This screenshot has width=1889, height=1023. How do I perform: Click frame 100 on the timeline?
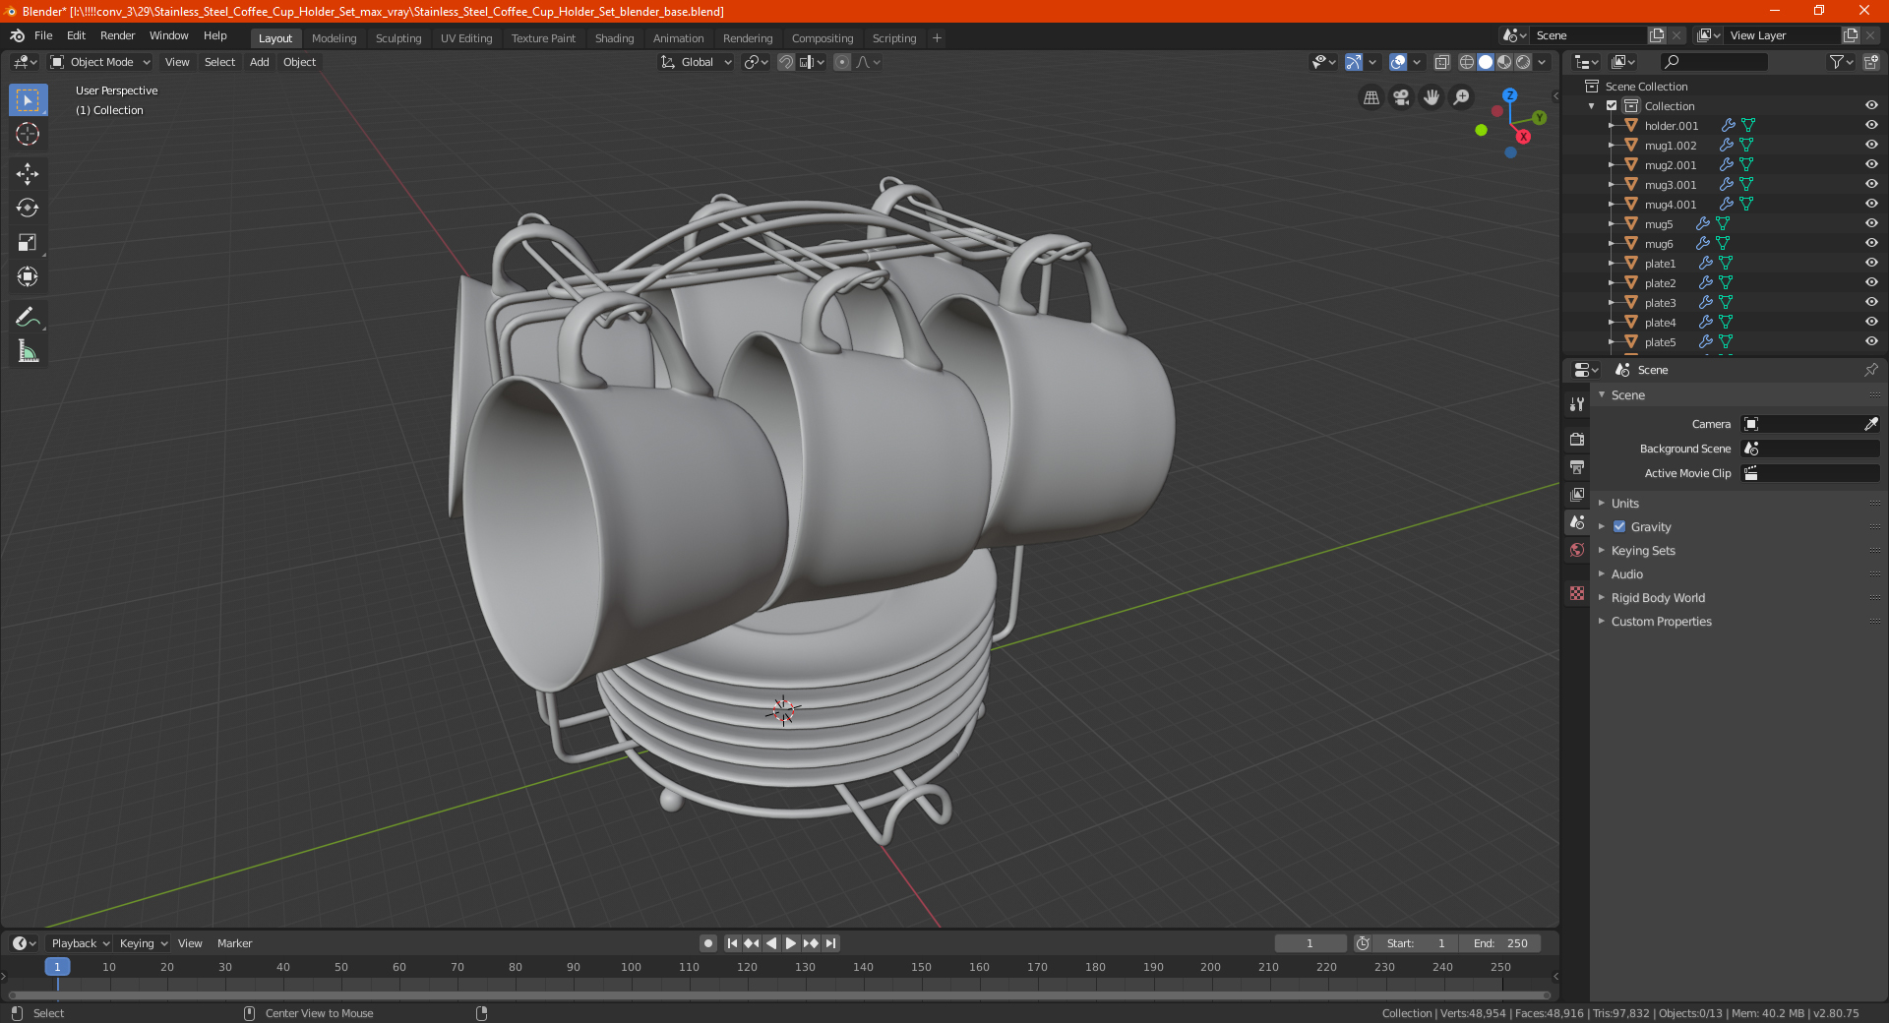point(631,967)
